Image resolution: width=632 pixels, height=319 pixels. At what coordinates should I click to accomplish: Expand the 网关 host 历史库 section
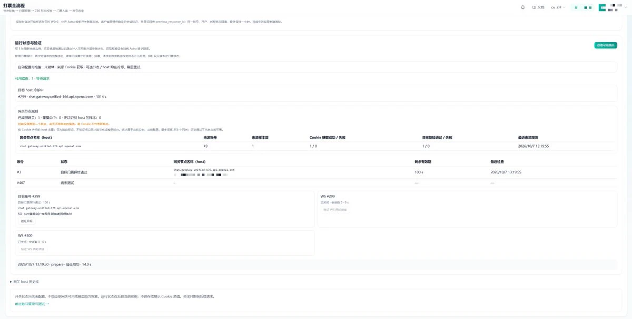tap(24, 282)
